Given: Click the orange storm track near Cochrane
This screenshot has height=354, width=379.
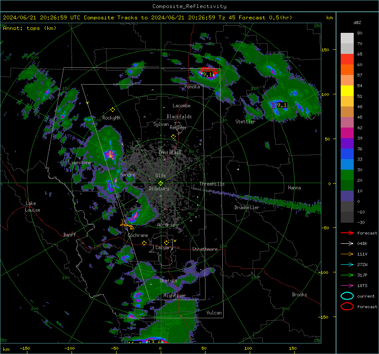Looking at the screenshot, I should [x=127, y=225].
